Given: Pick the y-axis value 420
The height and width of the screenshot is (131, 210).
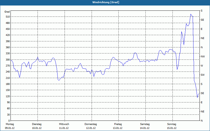Looking at the screenshot, I should pos(8,35).
